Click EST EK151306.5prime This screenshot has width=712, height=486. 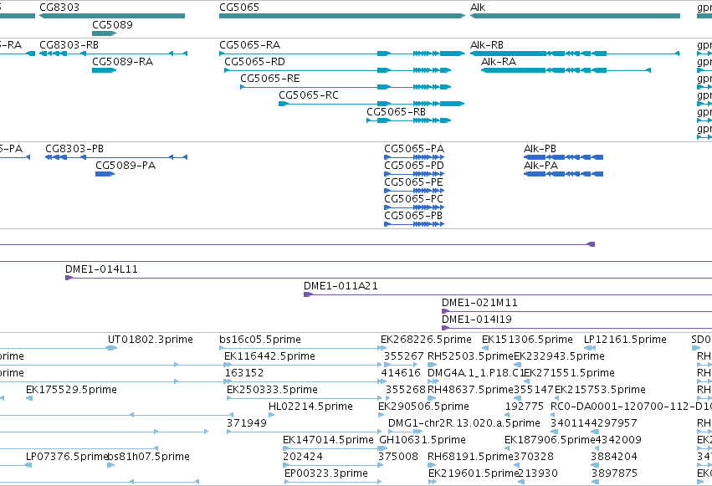point(527,340)
